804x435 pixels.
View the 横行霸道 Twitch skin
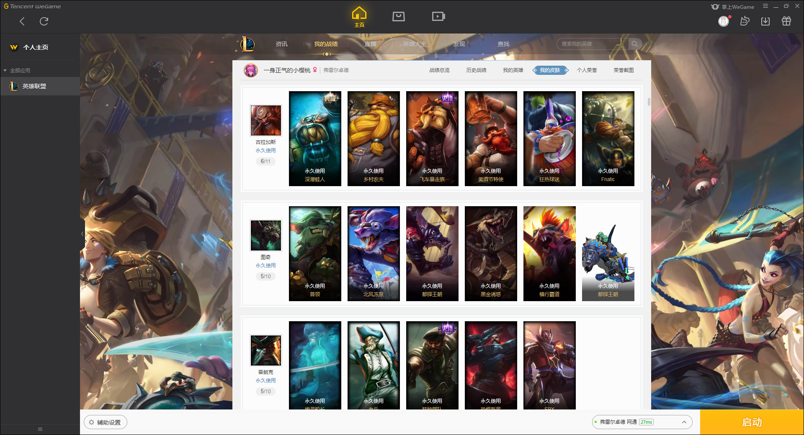[x=549, y=253]
